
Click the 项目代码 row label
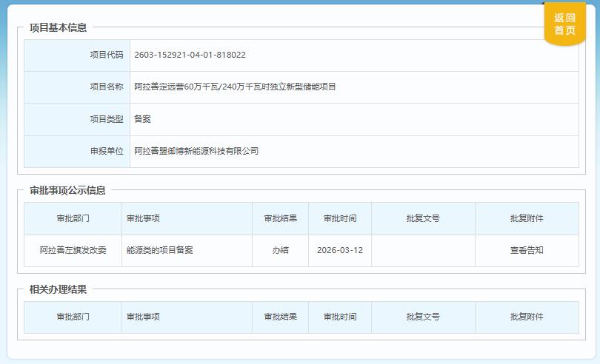(x=107, y=55)
